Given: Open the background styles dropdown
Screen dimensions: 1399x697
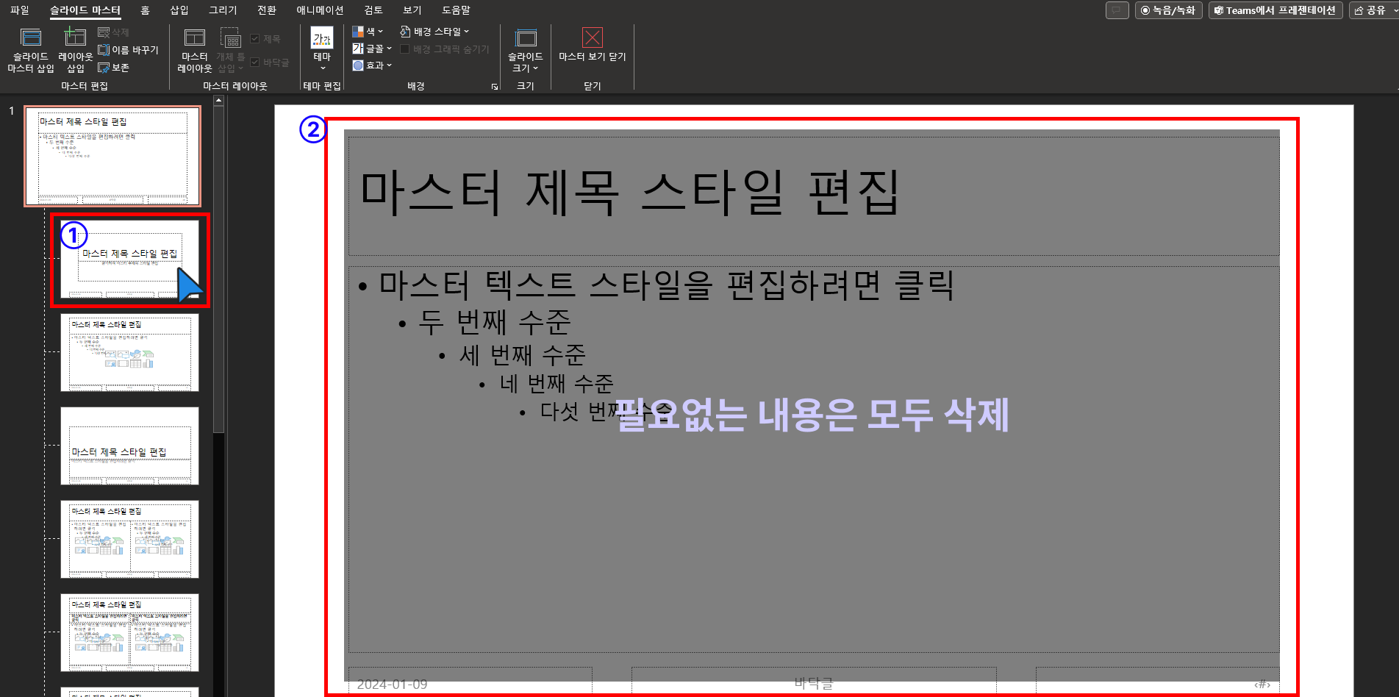Looking at the screenshot, I should click(434, 32).
